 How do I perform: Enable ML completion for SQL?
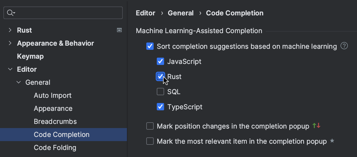[160, 92]
